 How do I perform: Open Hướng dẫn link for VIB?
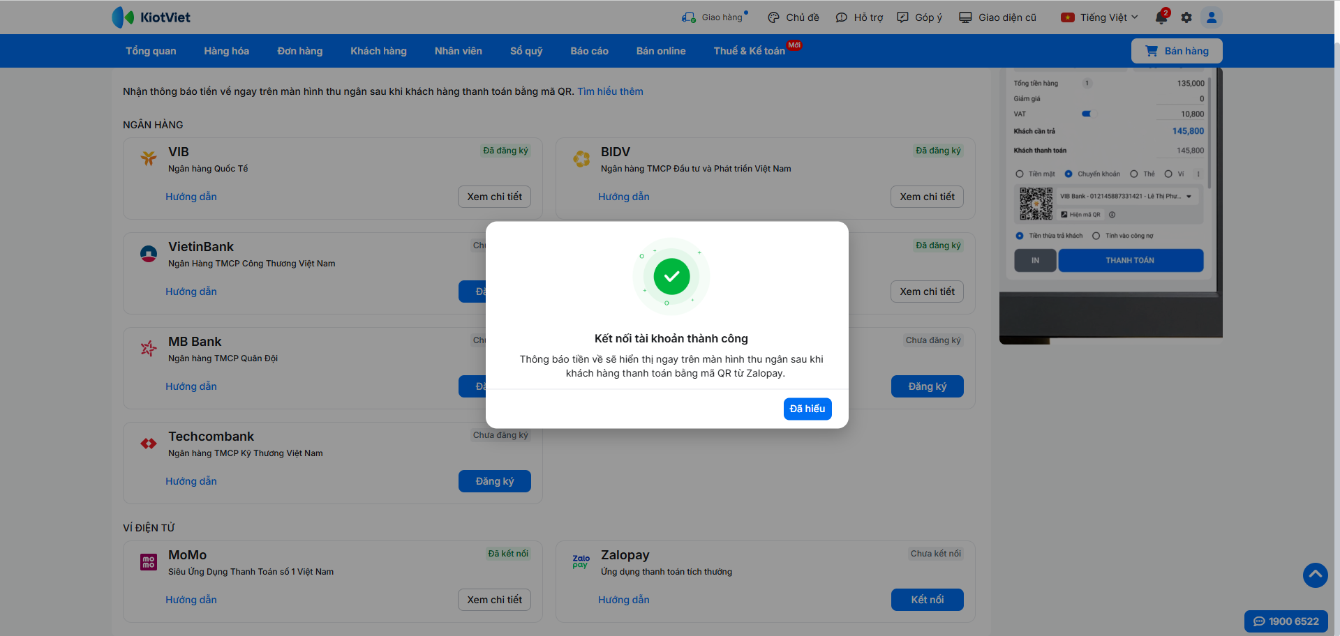point(191,197)
